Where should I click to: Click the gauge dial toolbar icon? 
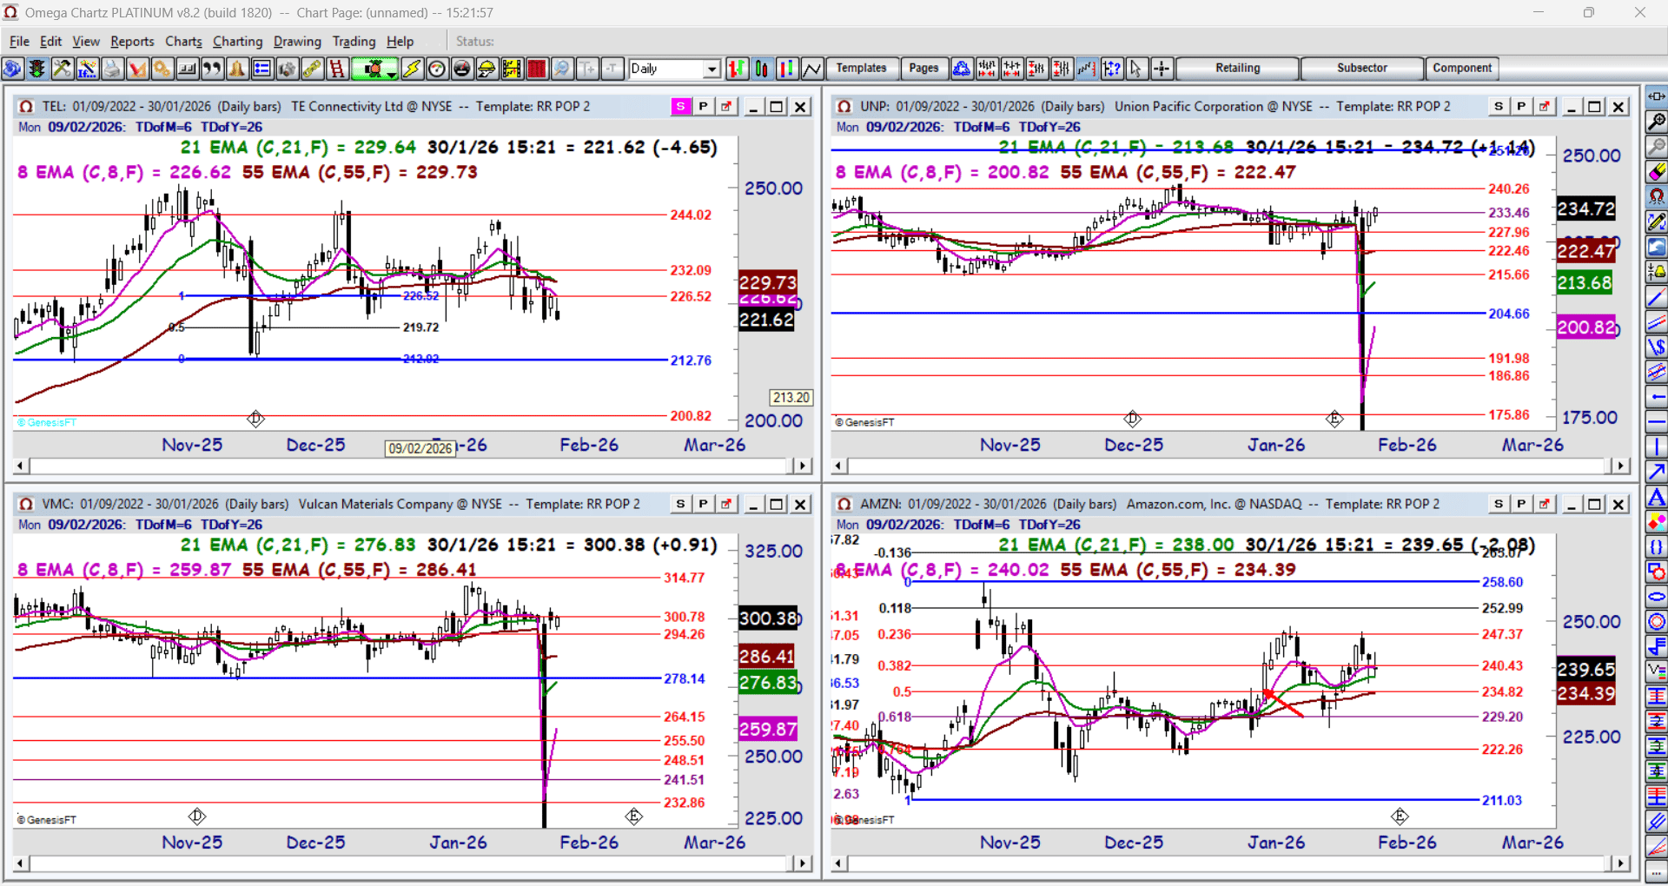[x=437, y=69]
